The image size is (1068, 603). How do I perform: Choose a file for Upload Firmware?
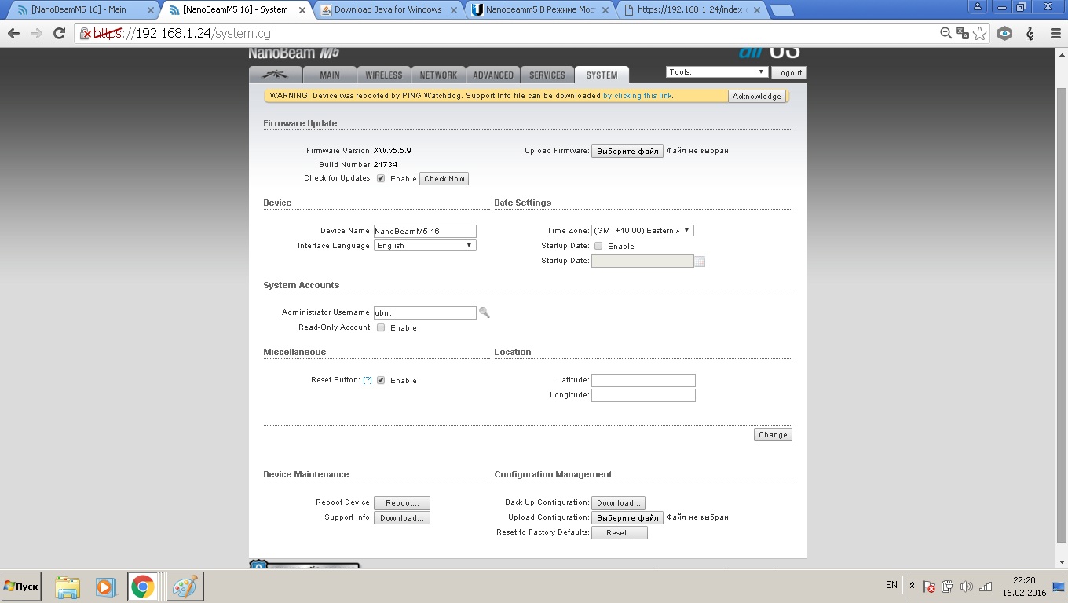(x=627, y=151)
